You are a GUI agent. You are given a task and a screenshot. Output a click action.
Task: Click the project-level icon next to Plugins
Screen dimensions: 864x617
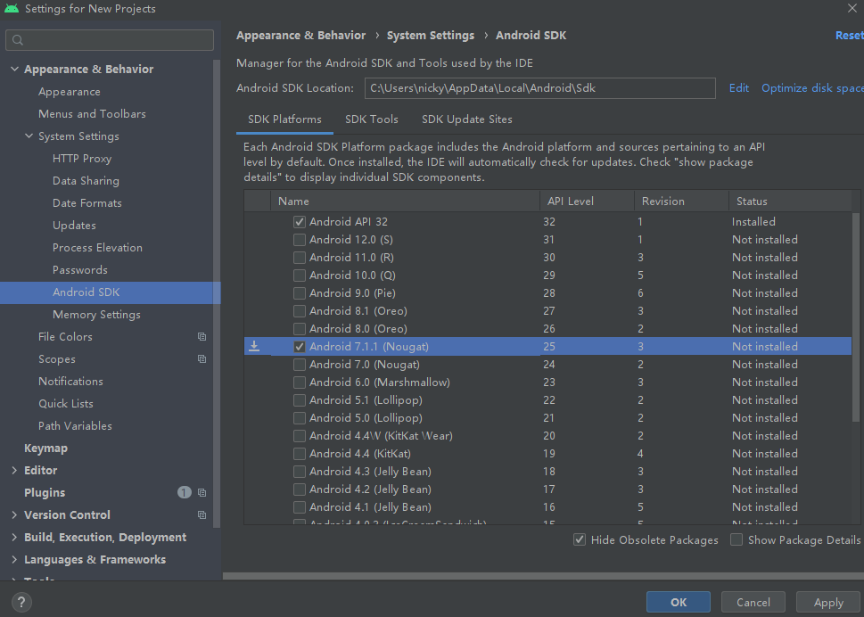pyautogui.click(x=202, y=492)
